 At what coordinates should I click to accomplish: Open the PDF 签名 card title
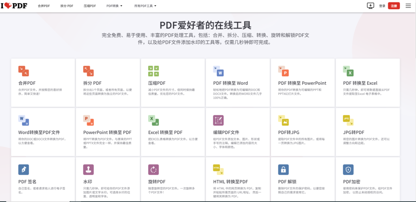point(27,182)
